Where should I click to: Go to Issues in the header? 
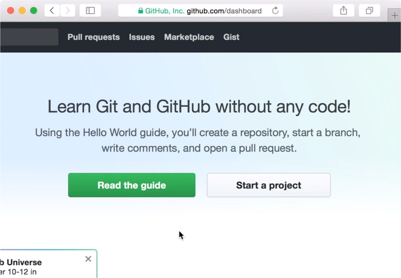tap(142, 37)
